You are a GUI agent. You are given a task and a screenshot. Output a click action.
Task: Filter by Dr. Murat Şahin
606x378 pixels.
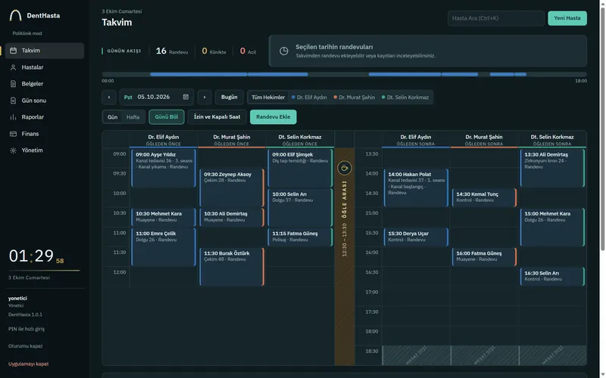[x=355, y=98]
